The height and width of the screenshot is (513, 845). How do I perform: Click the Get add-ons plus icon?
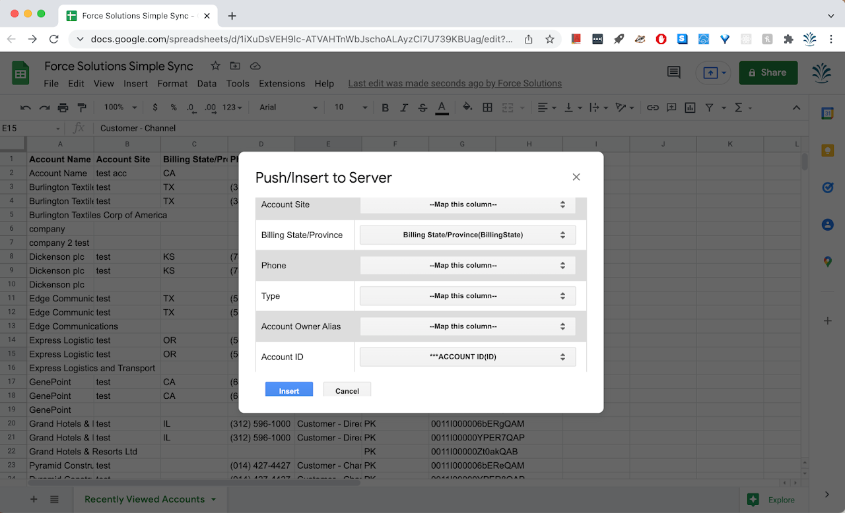[x=828, y=321]
